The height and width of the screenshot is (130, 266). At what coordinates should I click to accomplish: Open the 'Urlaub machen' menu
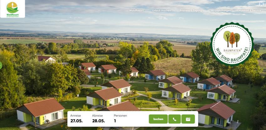pyautogui.click(x=161, y=11)
